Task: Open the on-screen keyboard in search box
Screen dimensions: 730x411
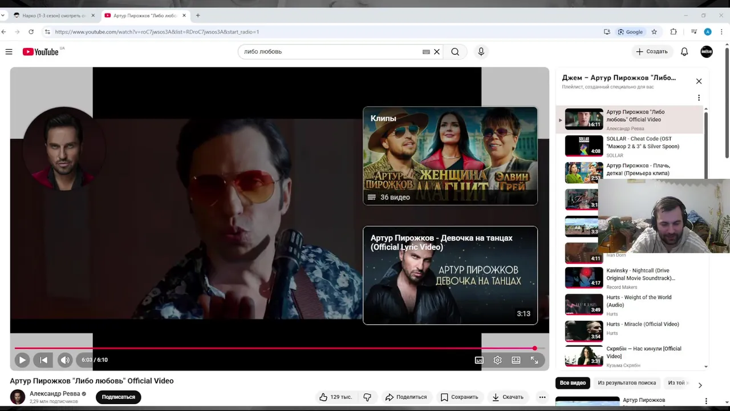Action: (x=426, y=52)
